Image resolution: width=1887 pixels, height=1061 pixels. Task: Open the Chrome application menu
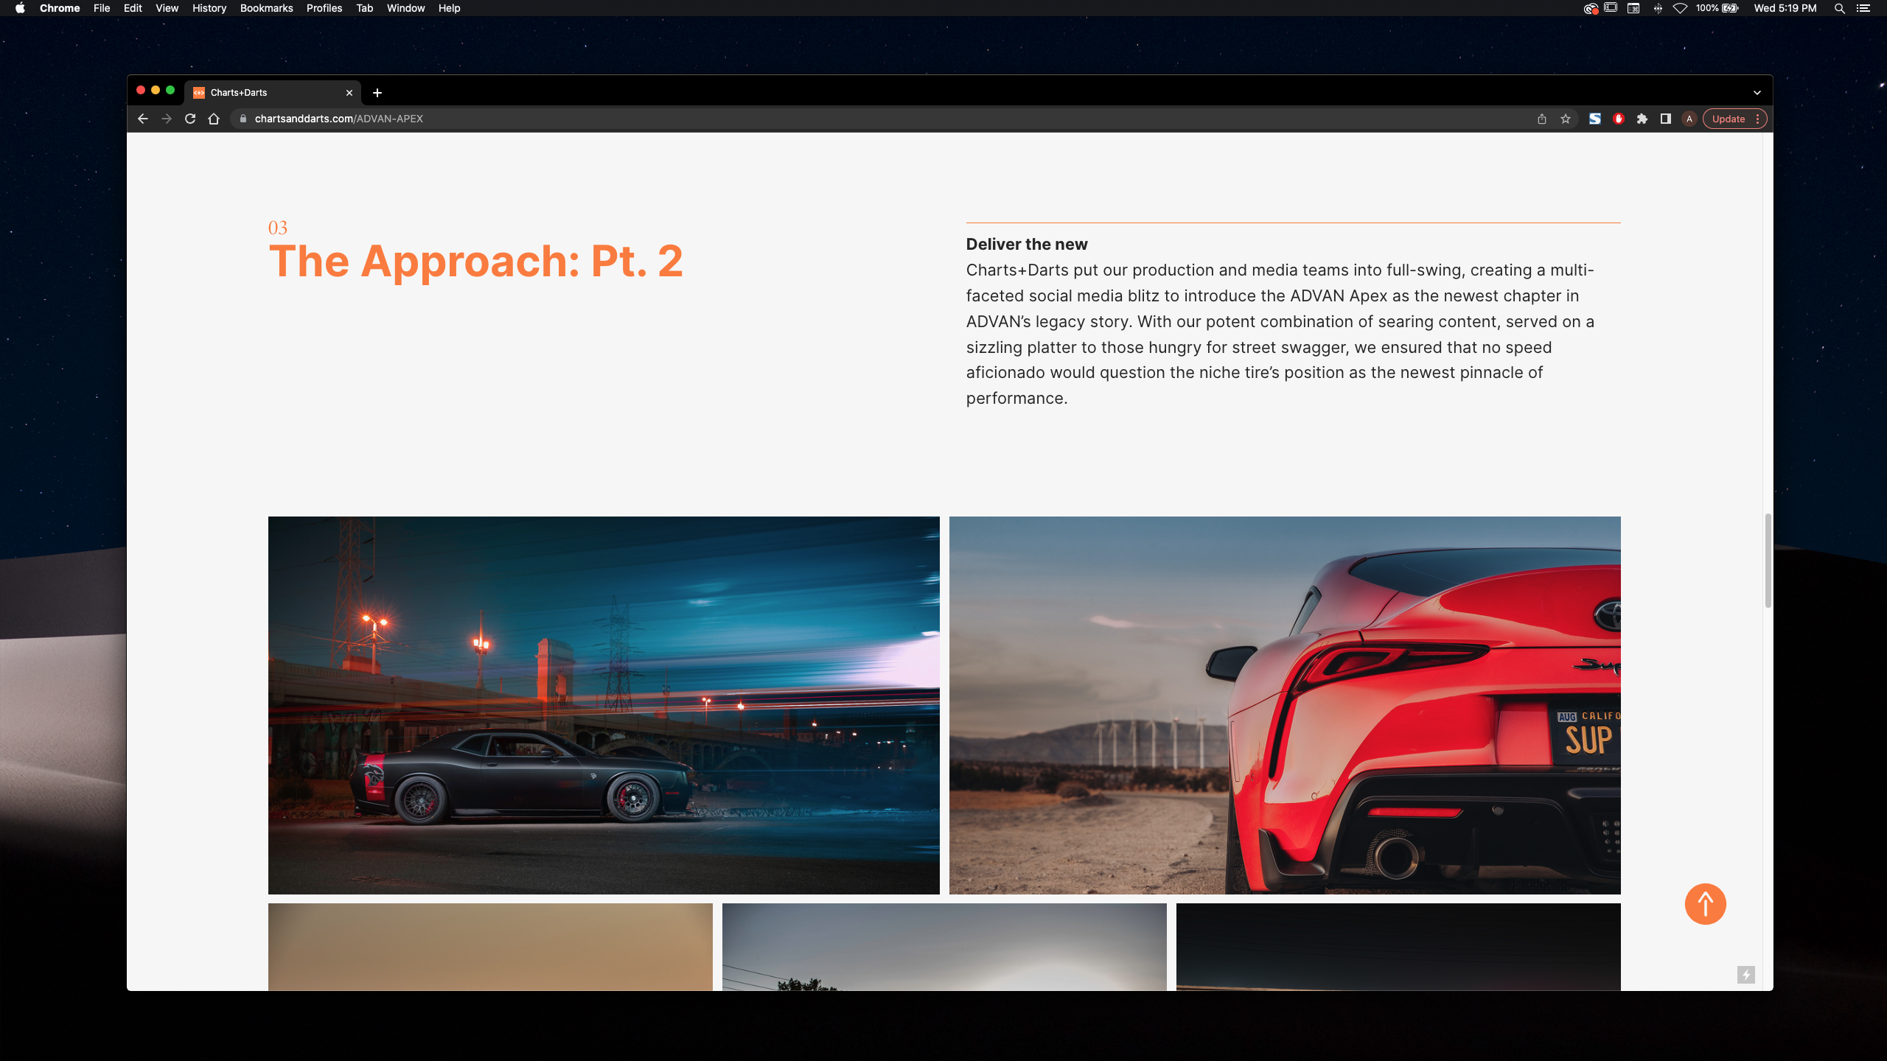coord(60,8)
